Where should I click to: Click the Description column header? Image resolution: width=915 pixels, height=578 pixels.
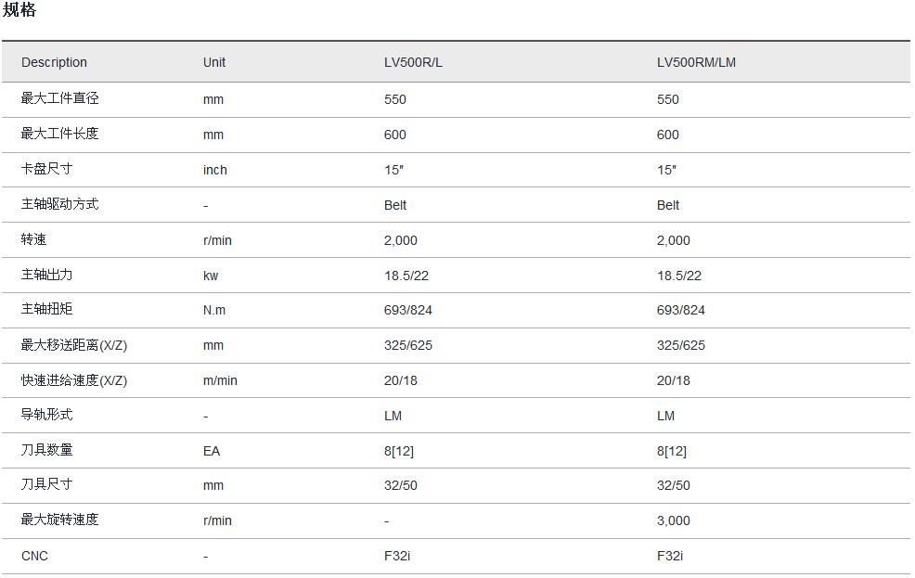click(x=54, y=62)
